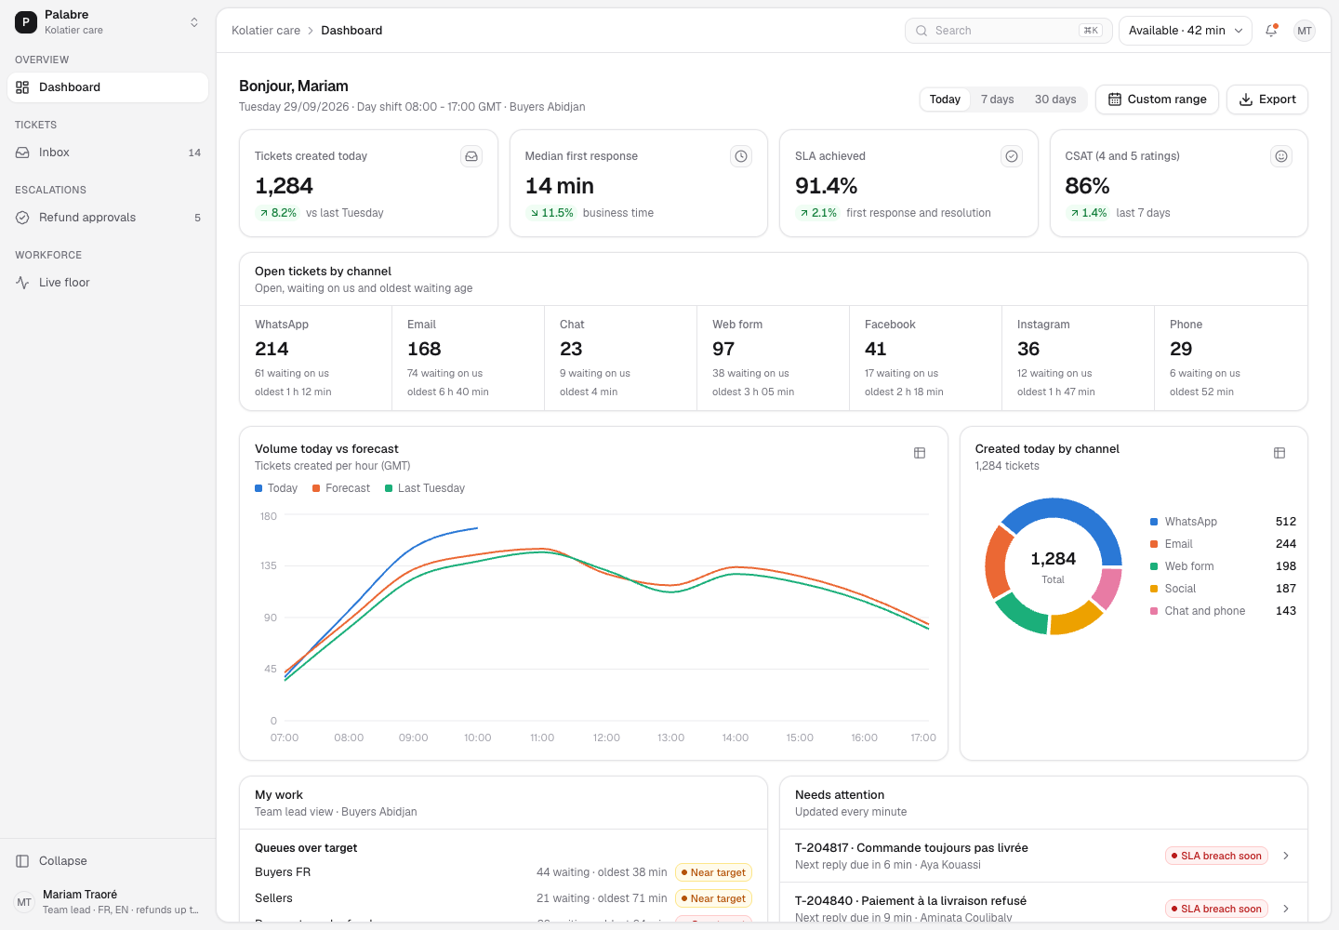Viewport: 1339px width, 930px height.
Task: Click the Dashboard grid icon in sidebar
Action: pos(22,87)
